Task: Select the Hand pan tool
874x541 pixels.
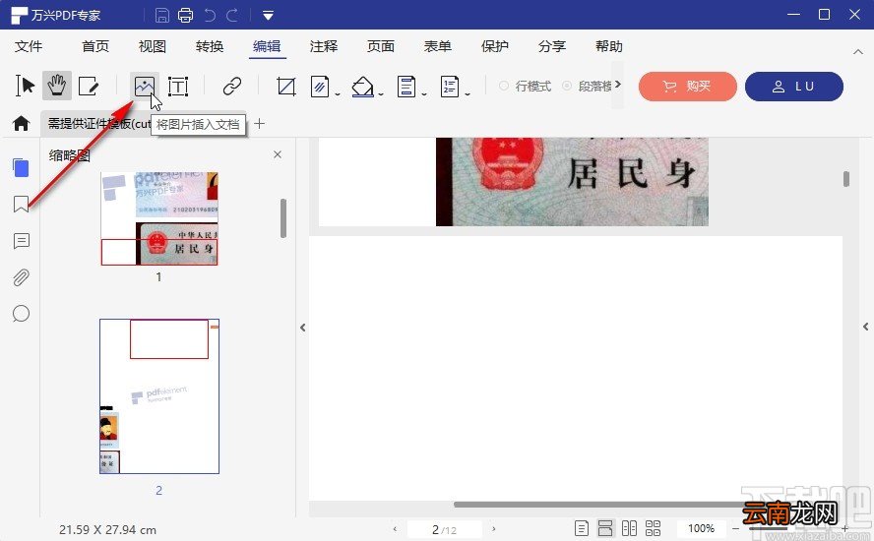Action: [x=56, y=86]
